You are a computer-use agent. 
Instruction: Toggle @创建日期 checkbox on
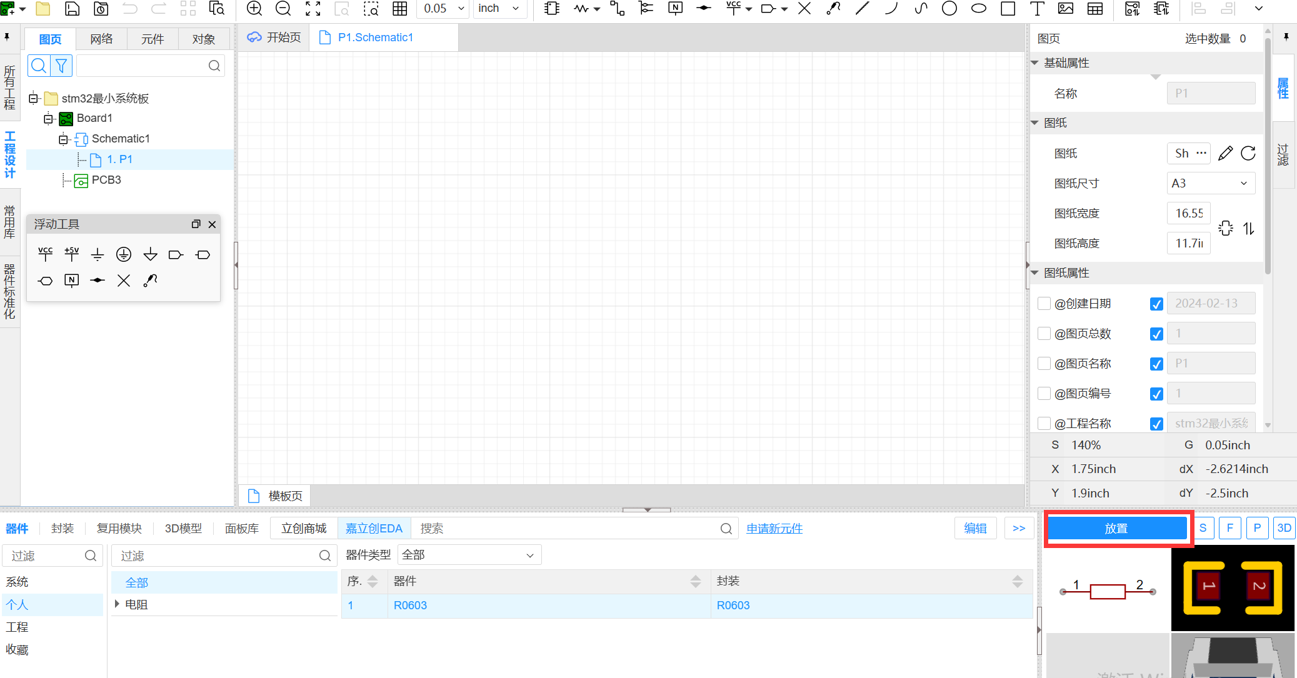1044,304
